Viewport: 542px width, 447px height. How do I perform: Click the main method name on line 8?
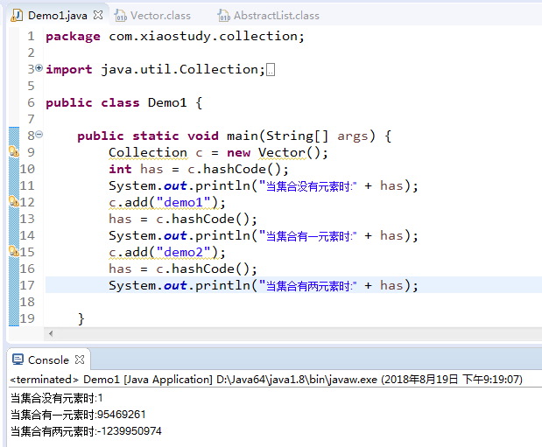point(243,136)
